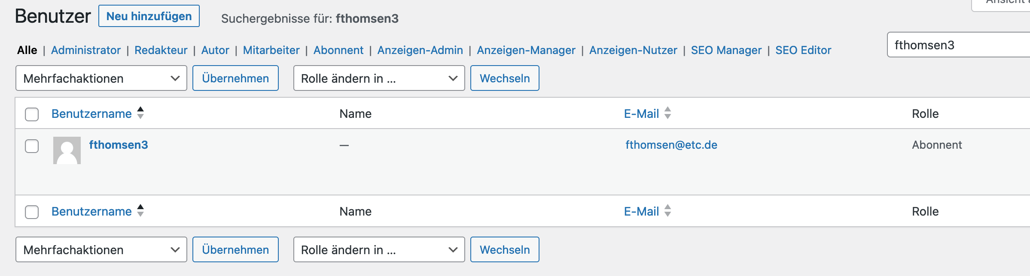This screenshot has height=276, width=1030.
Task: Open the bottom Mehrfachaktionen dropdown
Action: pos(101,249)
